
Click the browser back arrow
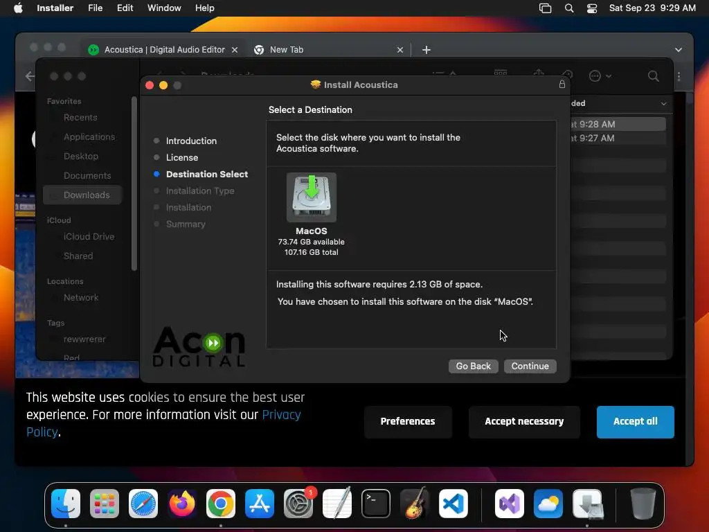pyautogui.click(x=30, y=76)
